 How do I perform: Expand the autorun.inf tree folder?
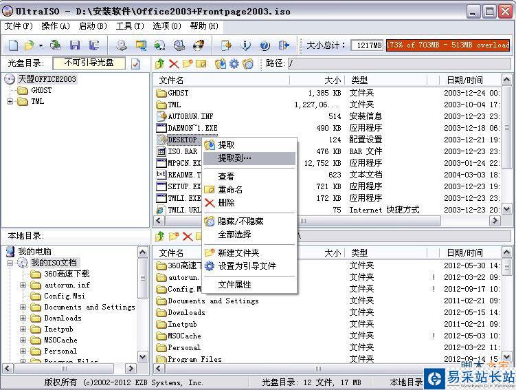tap(23, 285)
